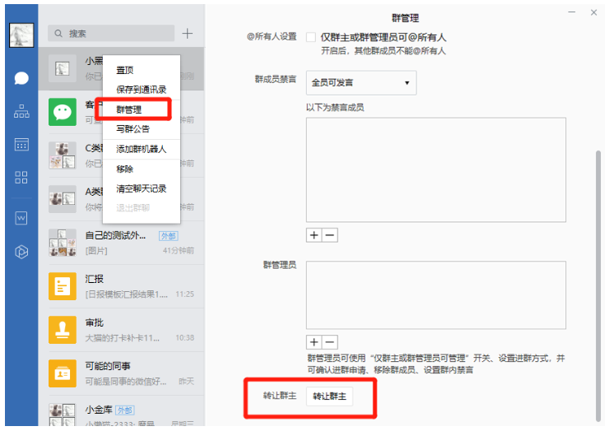Open the 汇报 chat
The image size is (614, 431).
121,286
